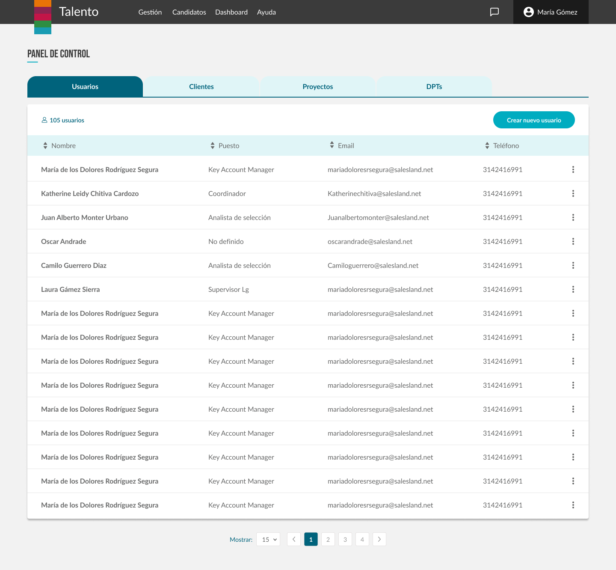Click the Talento colored logo

point(43,17)
